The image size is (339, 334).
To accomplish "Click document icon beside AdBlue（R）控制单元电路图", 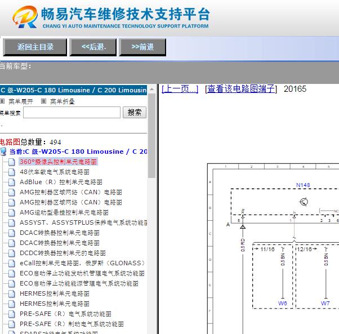I will point(12,182).
